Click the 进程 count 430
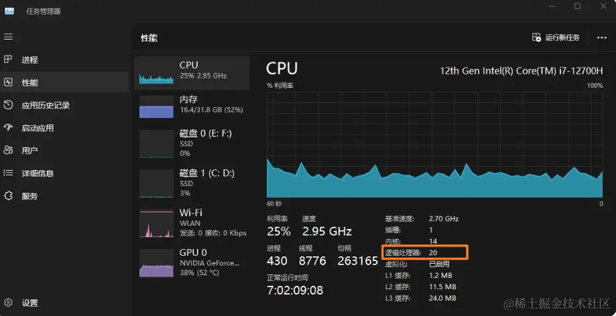This screenshot has height=316, width=616. pos(277,260)
